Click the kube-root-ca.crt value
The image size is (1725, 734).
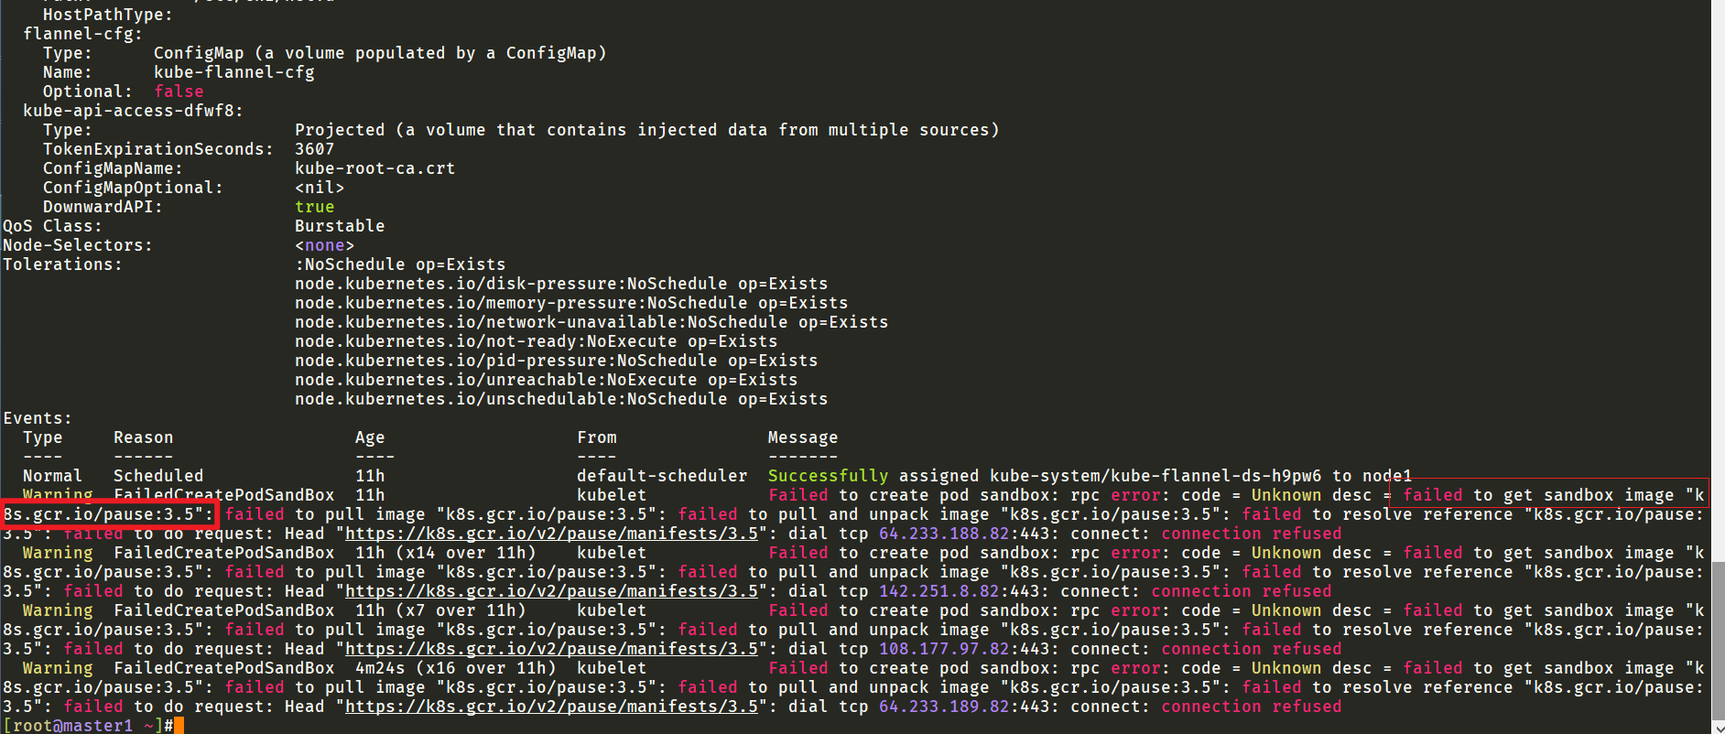374,168
